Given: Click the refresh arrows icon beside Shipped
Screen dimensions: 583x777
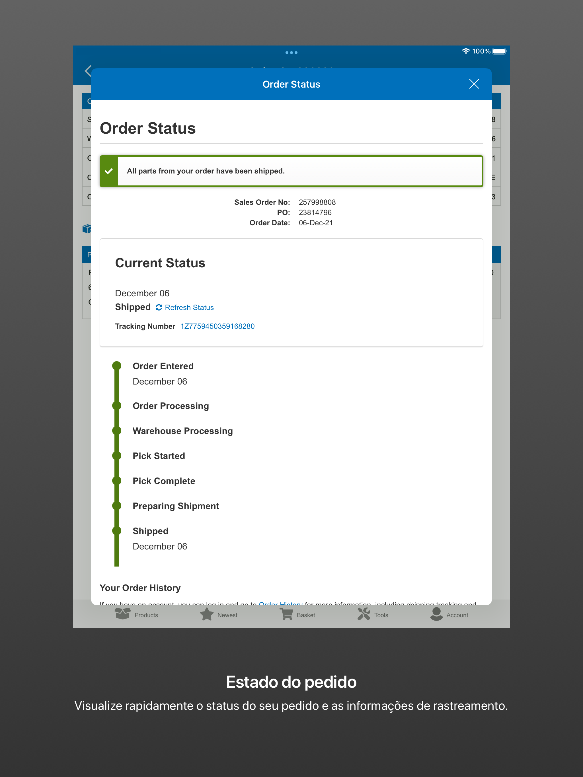Looking at the screenshot, I should tap(159, 307).
